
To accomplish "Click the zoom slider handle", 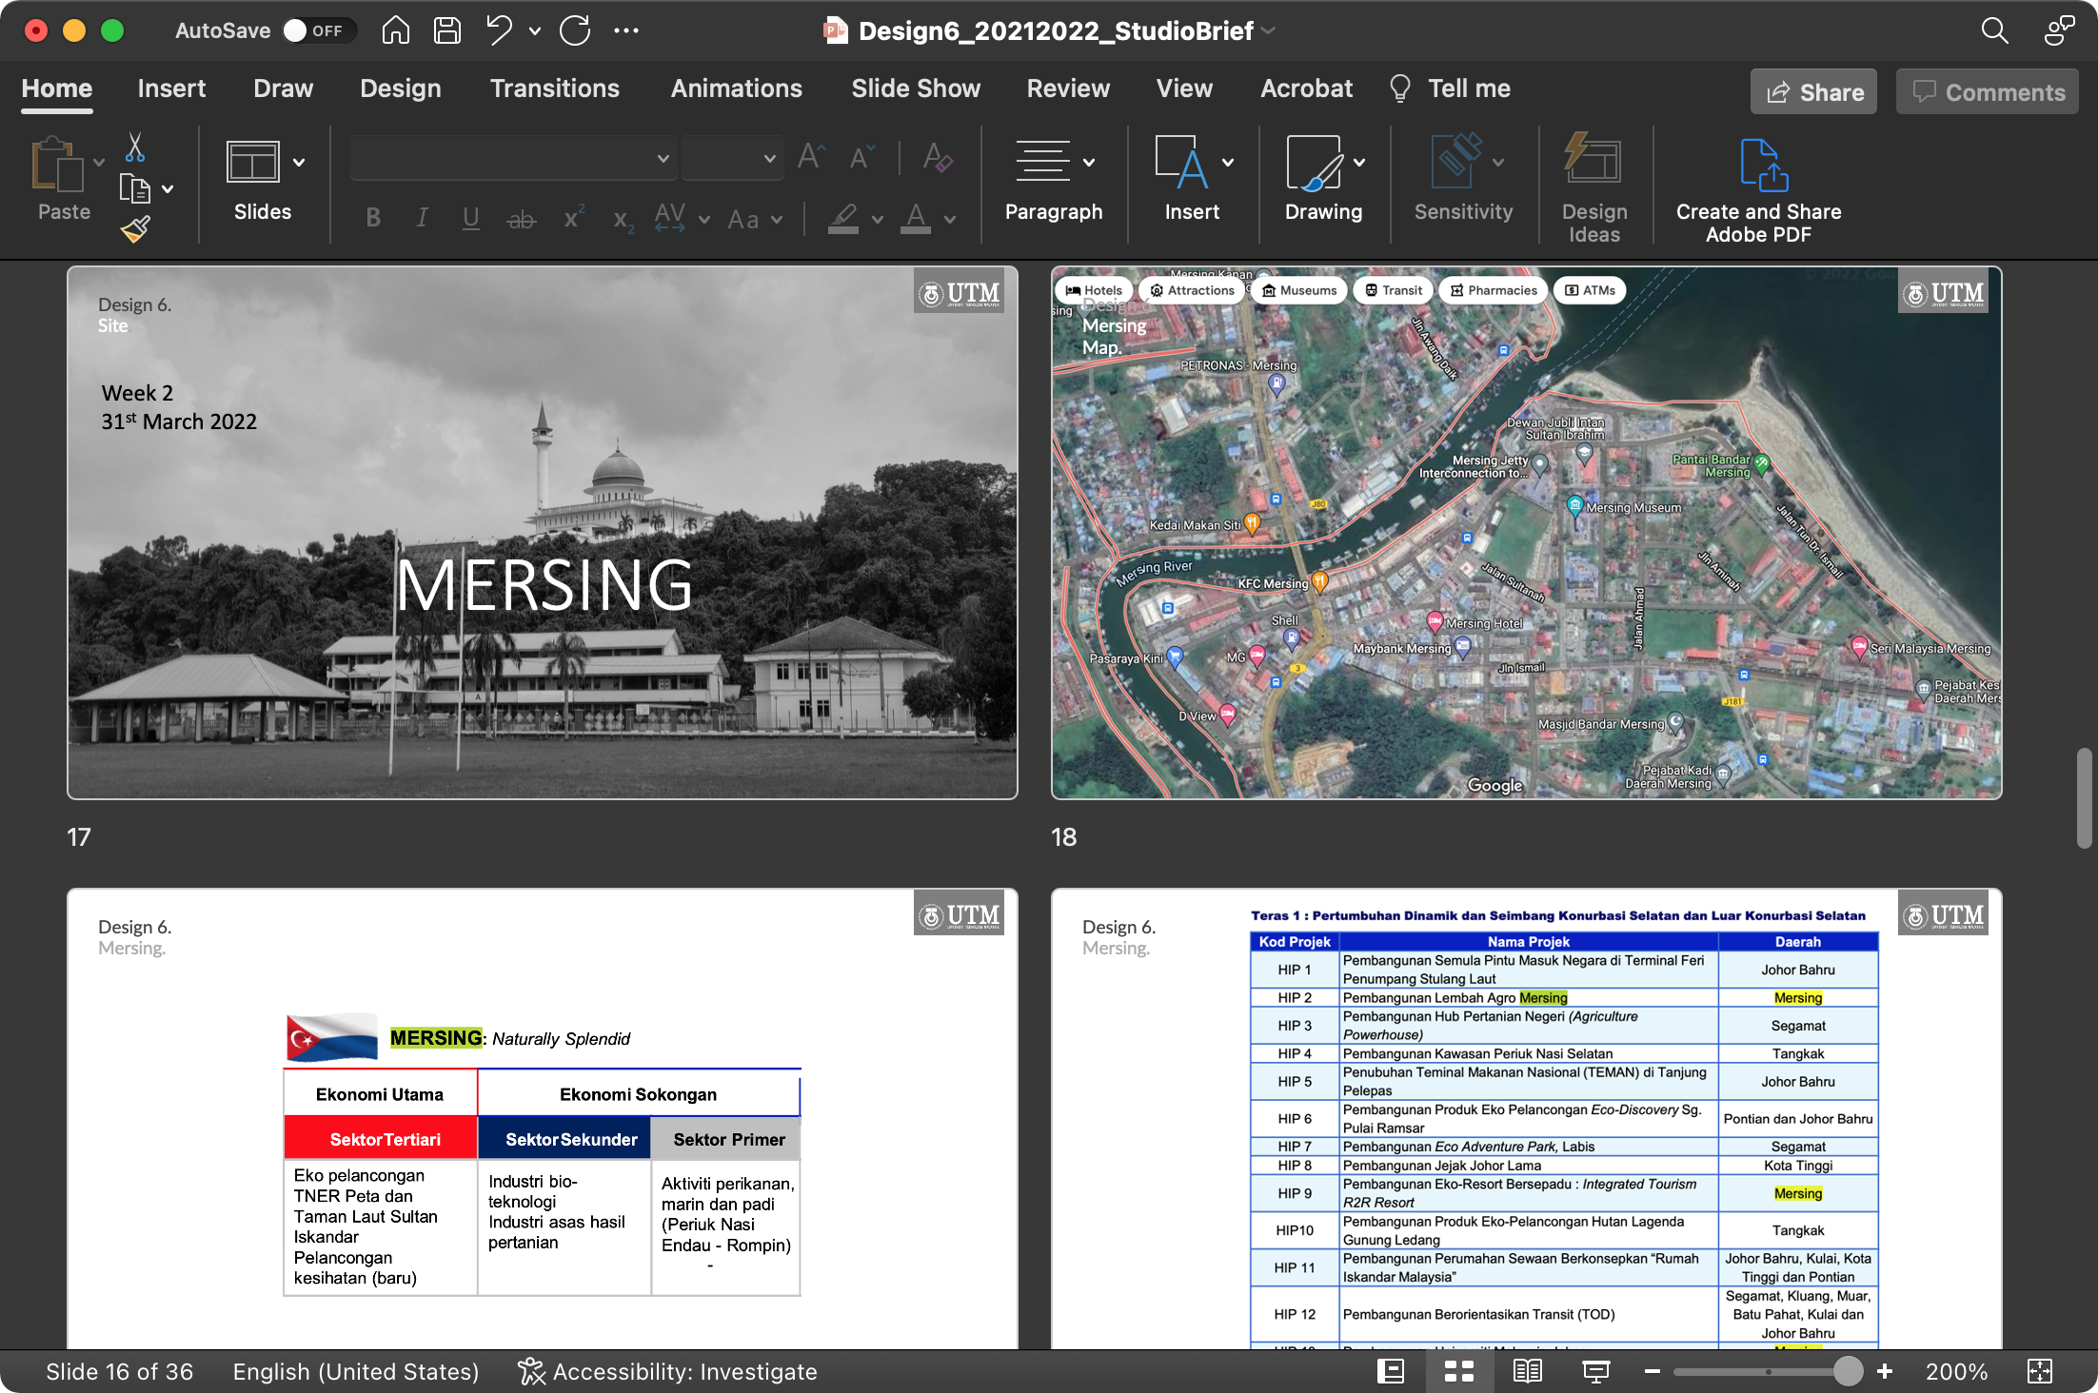I will click(1847, 1371).
